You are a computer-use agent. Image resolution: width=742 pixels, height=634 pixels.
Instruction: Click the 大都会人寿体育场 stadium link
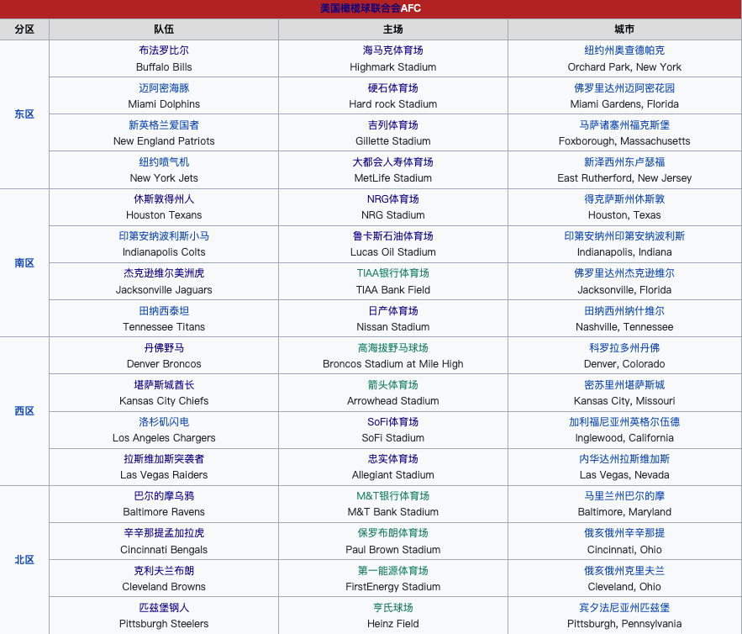[392, 162]
